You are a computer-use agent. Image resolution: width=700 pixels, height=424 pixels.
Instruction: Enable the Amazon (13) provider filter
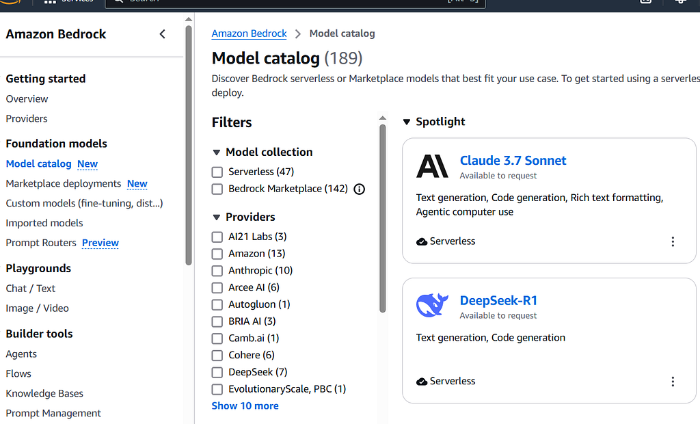217,254
